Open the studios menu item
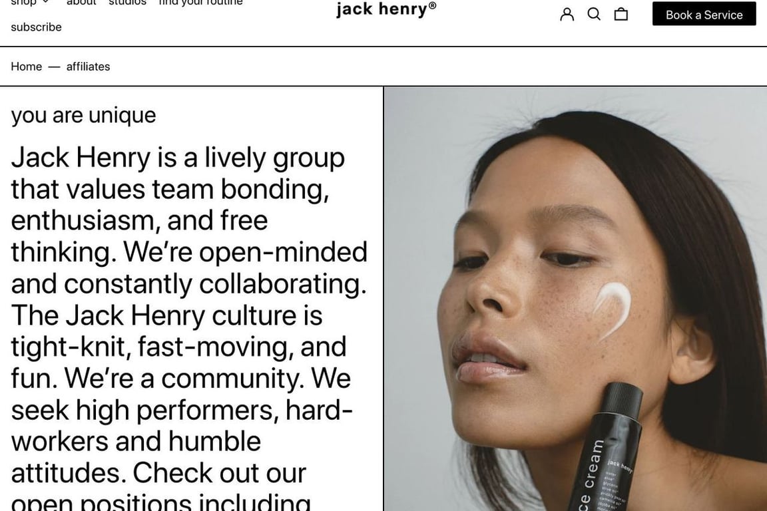Screen dimensions: 767x511 [x=127, y=3]
